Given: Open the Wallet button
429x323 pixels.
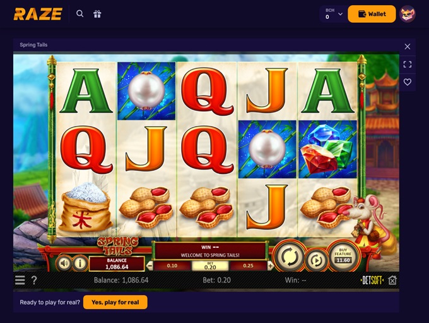Looking at the screenshot, I should pyautogui.click(x=372, y=14).
